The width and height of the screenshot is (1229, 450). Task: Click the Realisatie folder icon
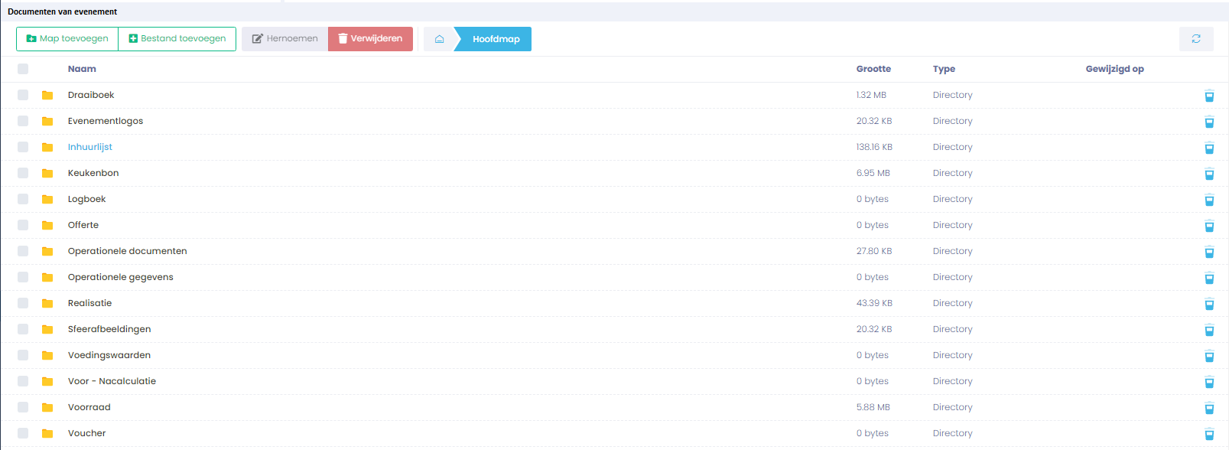(x=47, y=303)
